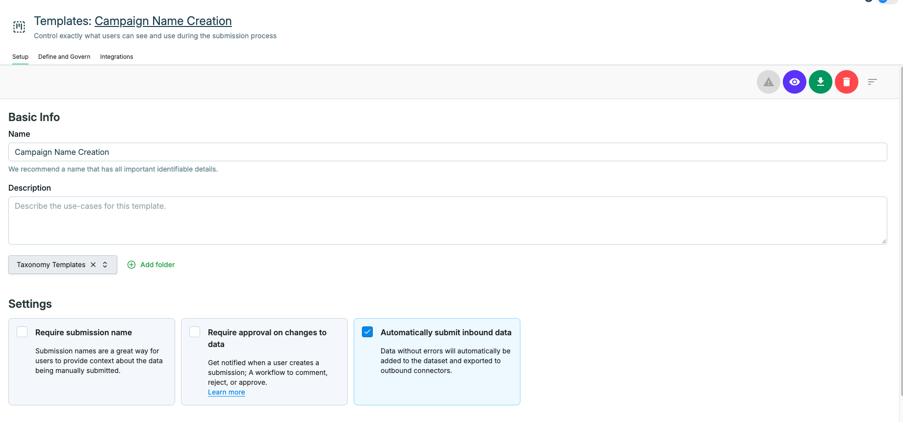The width and height of the screenshot is (903, 422).
Task: Uncheck Automatically submit inbound data
Action: [x=367, y=332]
